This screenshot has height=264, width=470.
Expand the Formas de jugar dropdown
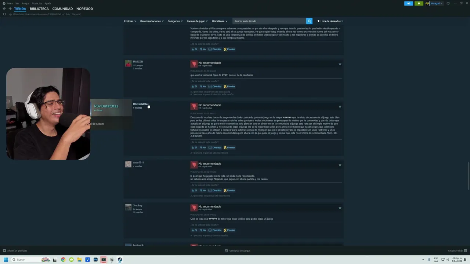click(197, 21)
